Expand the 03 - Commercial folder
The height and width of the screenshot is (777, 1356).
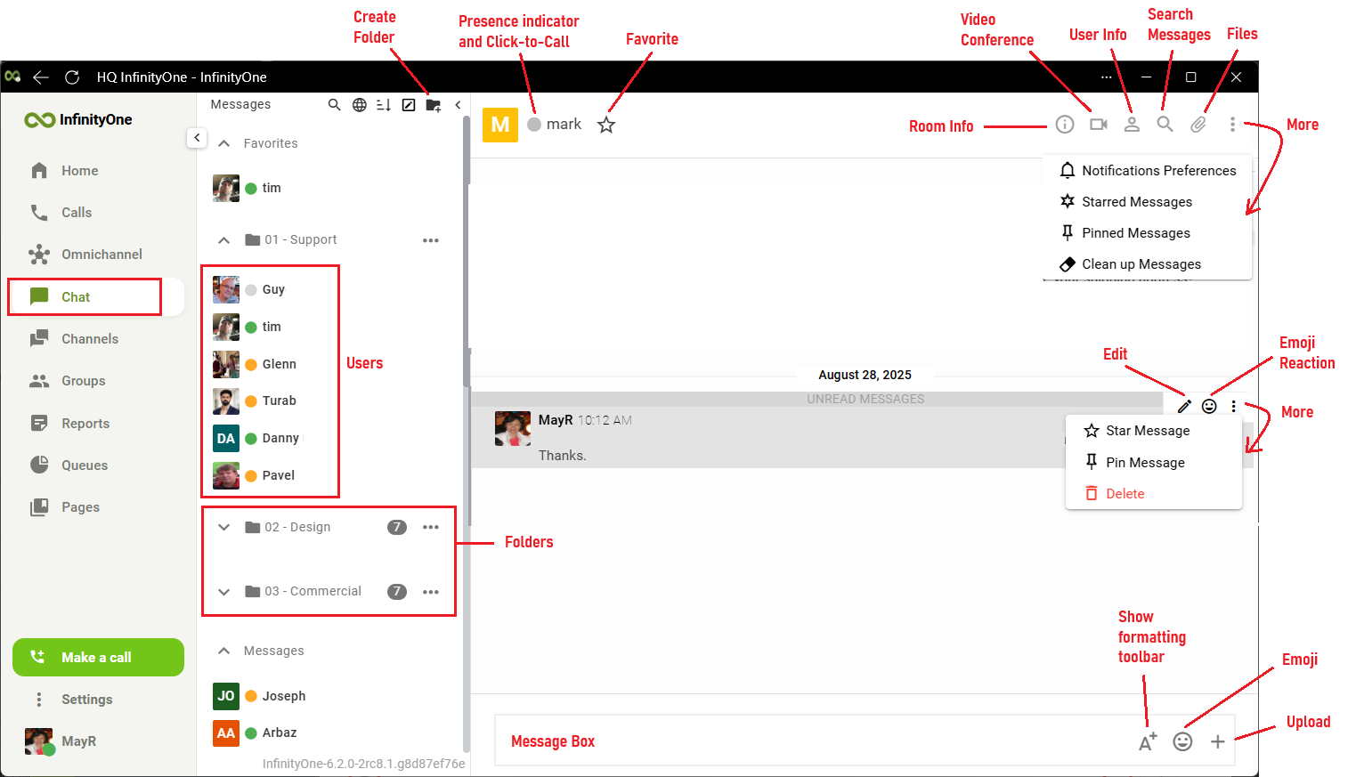coord(224,592)
